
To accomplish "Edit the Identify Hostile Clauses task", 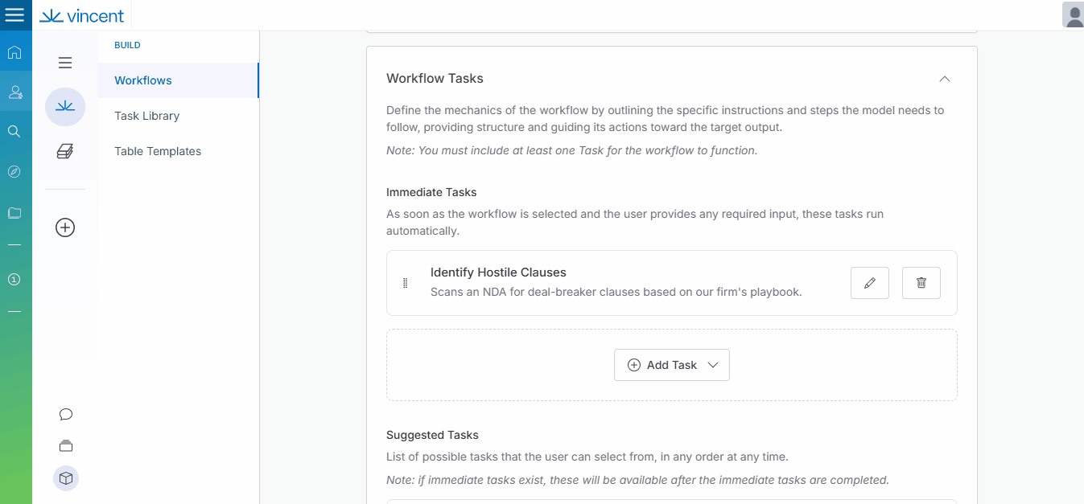I will pyautogui.click(x=869, y=283).
